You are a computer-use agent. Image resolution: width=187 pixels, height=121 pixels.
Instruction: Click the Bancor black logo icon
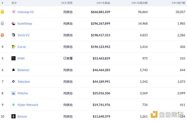point(13,116)
